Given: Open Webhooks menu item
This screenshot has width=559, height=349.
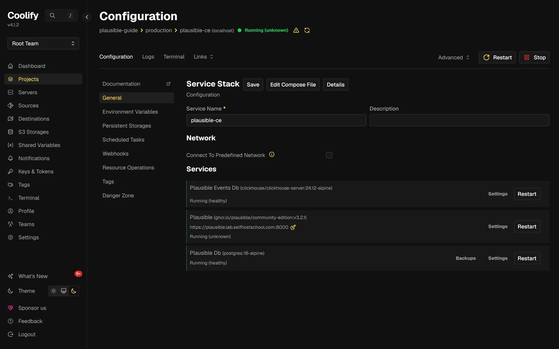Looking at the screenshot, I should click(137, 154).
